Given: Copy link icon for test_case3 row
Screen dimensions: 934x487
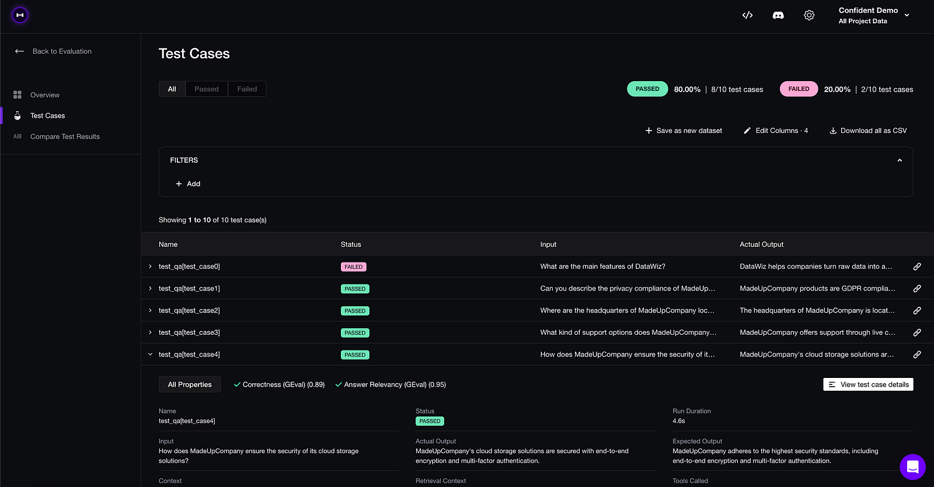Looking at the screenshot, I should tap(917, 332).
